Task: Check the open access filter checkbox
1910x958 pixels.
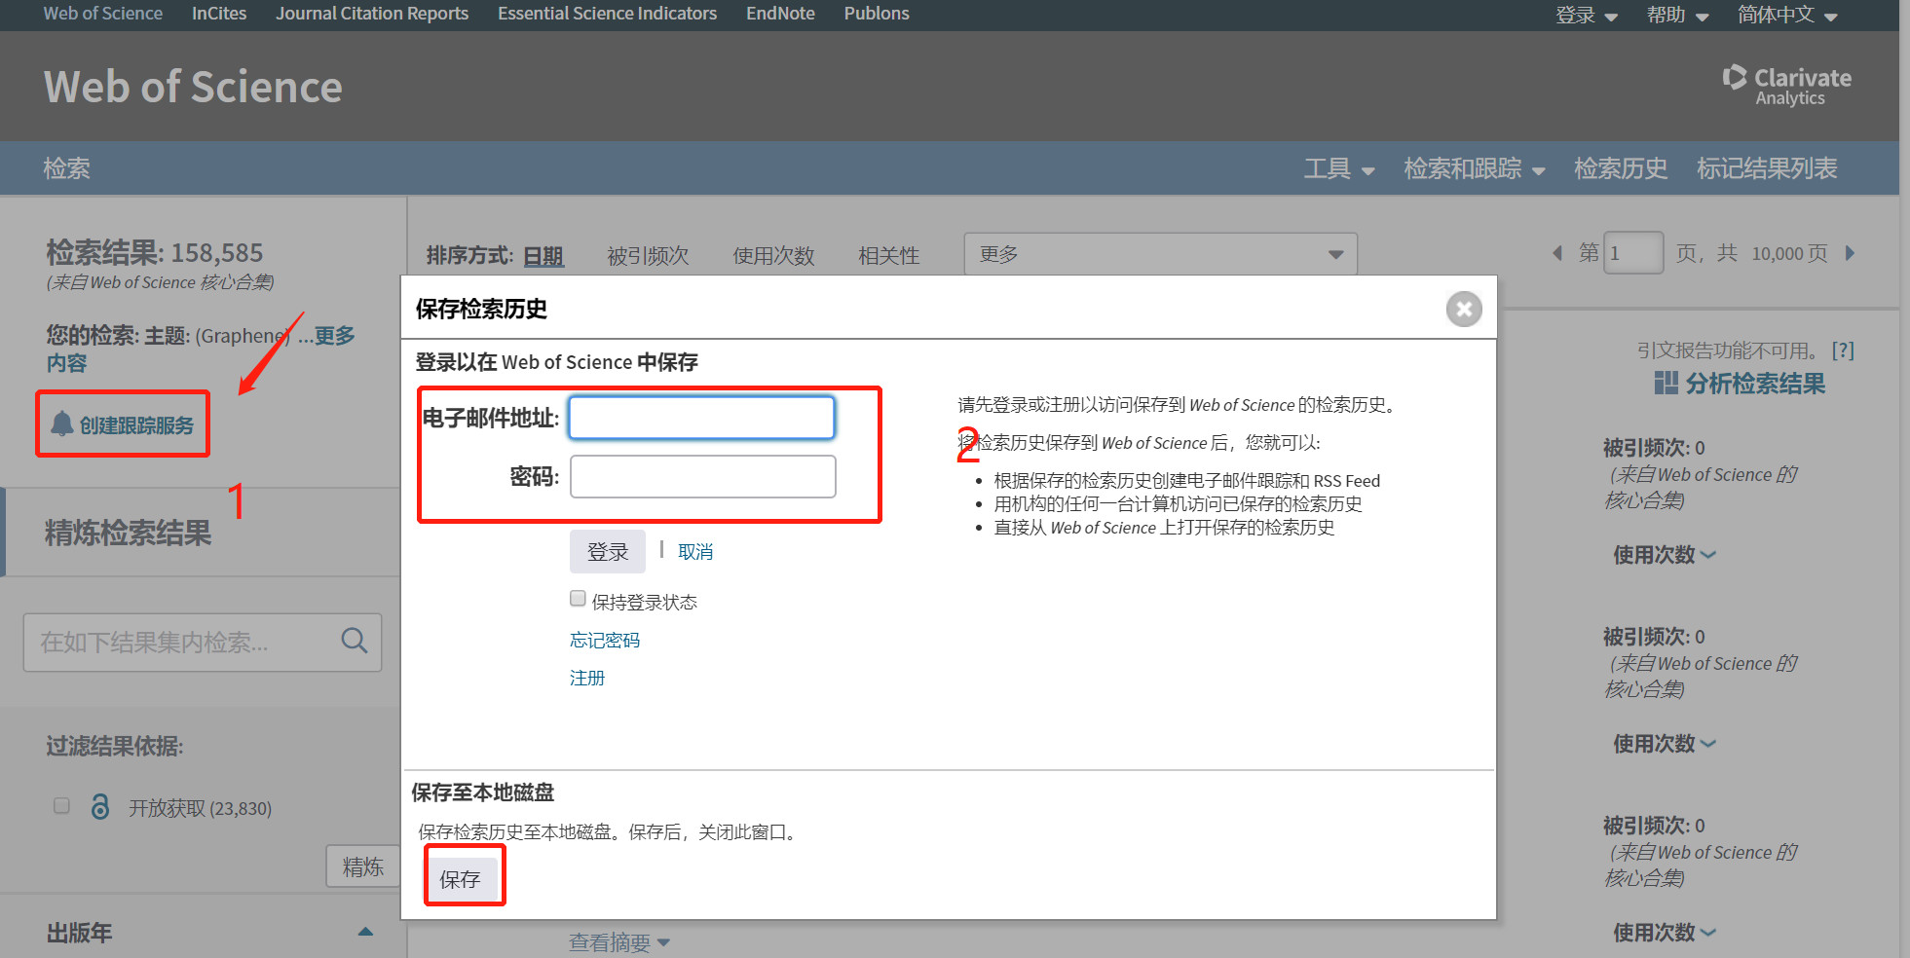Action: (x=61, y=806)
